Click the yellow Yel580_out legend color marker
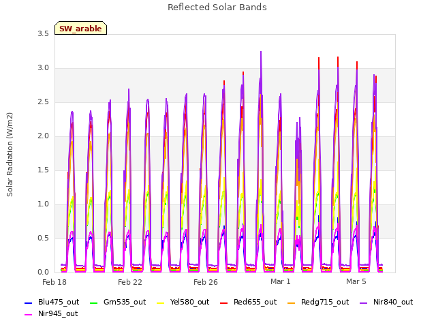The width and height of the screenshot is (436, 327). [x=161, y=302]
